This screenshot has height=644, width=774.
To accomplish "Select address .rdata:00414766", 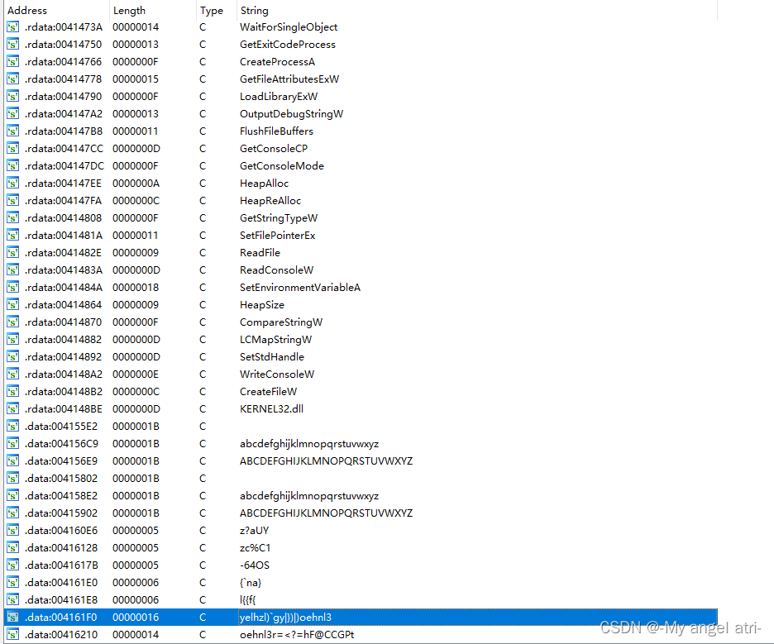I will coord(63,62).
